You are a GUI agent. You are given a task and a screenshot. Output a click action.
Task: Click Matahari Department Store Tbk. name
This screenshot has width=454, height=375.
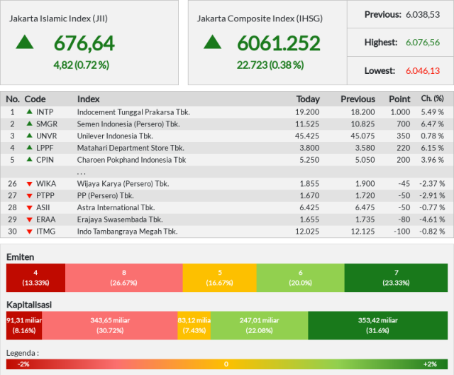131,148
